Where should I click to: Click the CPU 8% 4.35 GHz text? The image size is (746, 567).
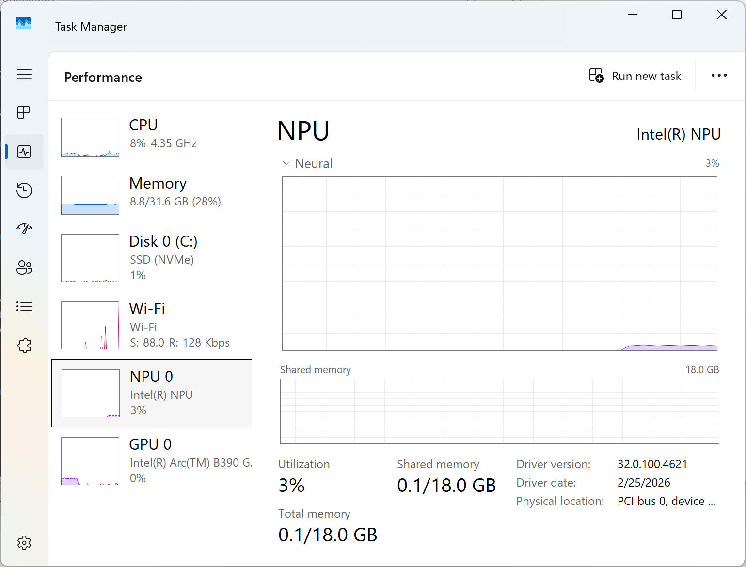(x=163, y=143)
